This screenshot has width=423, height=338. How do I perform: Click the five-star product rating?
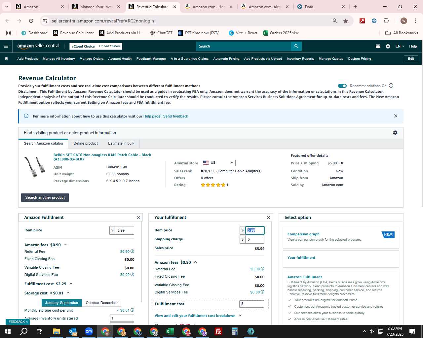coord(213,185)
